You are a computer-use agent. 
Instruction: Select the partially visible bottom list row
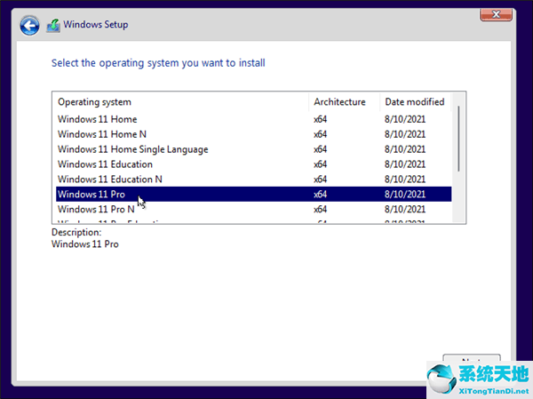tap(178, 221)
